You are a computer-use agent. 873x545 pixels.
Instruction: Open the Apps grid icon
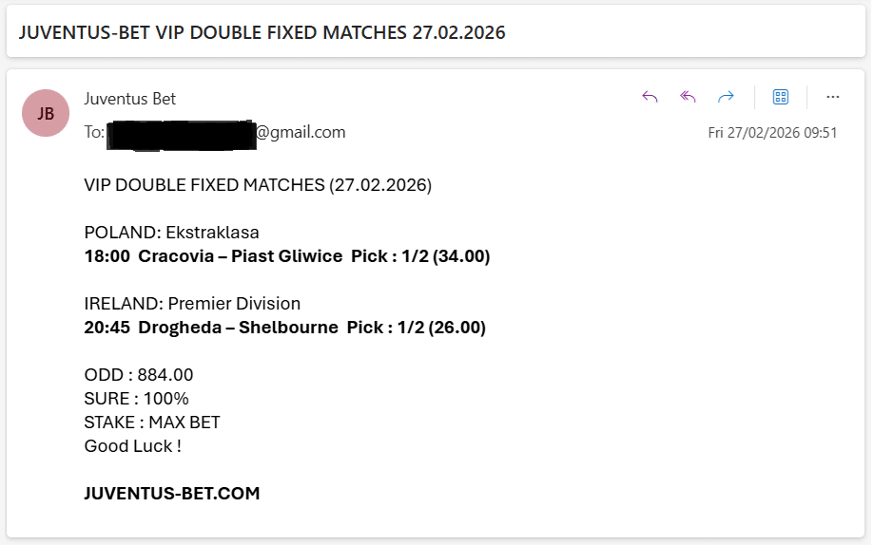(x=781, y=97)
